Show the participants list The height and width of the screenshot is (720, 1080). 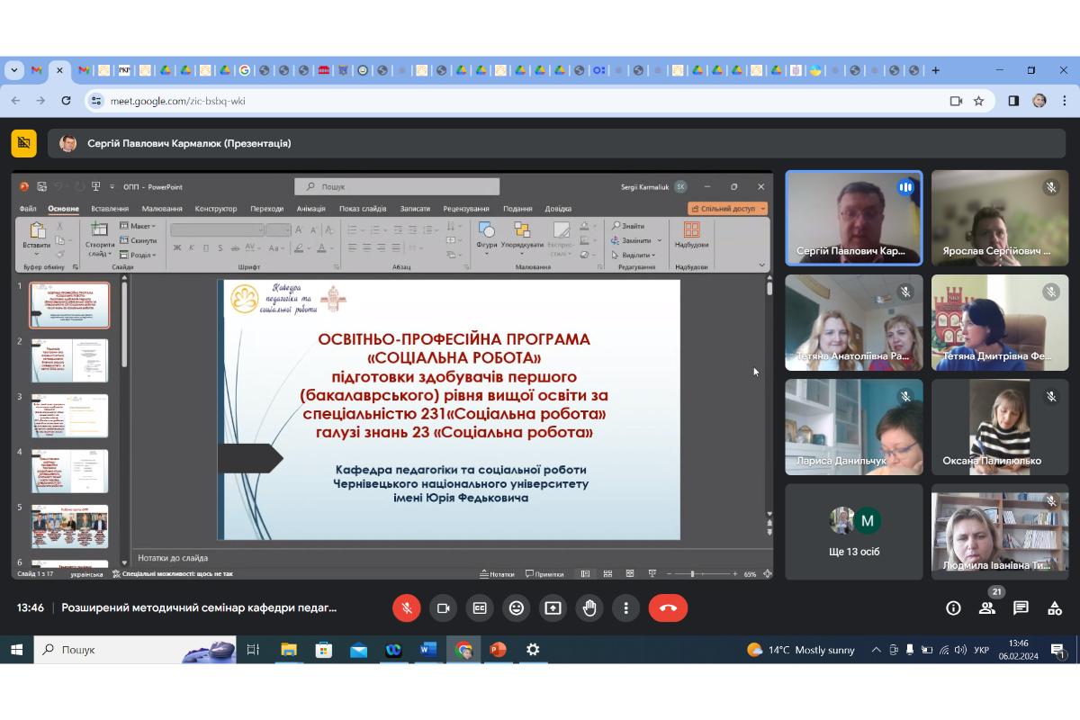(987, 608)
